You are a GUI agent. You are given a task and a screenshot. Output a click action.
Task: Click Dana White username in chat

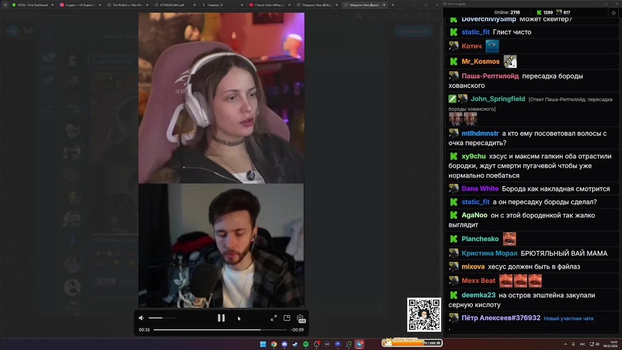click(480, 189)
